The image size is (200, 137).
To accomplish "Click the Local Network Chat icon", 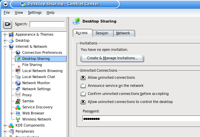I will (x=18, y=77).
